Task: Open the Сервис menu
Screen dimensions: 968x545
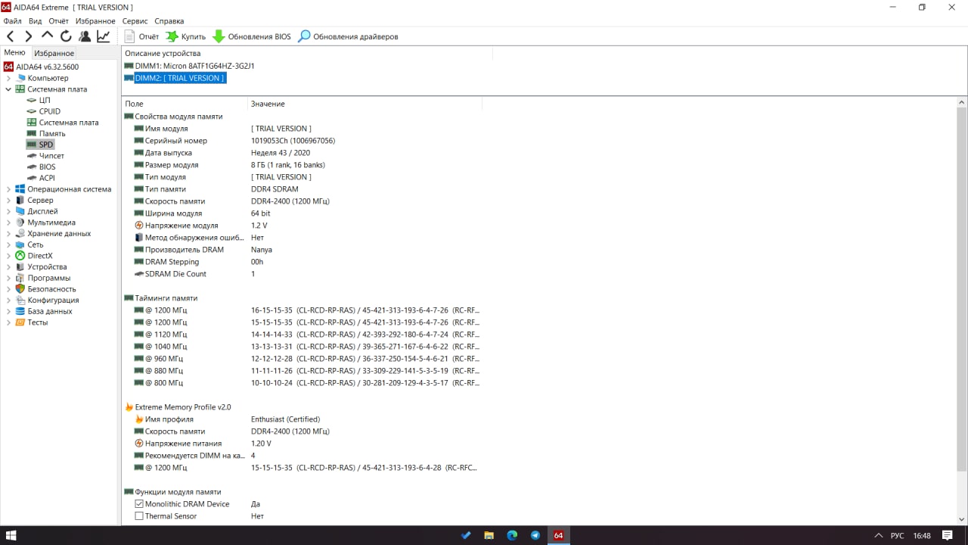Action: (135, 21)
